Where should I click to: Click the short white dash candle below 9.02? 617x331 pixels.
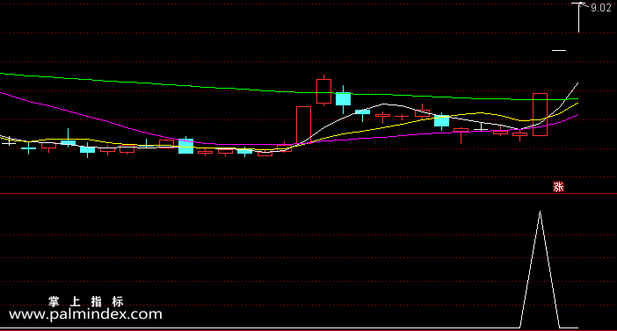[559, 50]
